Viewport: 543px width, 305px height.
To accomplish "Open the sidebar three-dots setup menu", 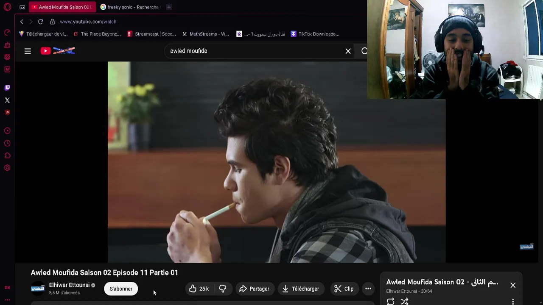I will point(7,299).
